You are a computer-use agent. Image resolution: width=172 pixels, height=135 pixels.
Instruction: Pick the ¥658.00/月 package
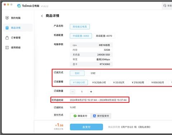(x=158, y=82)
